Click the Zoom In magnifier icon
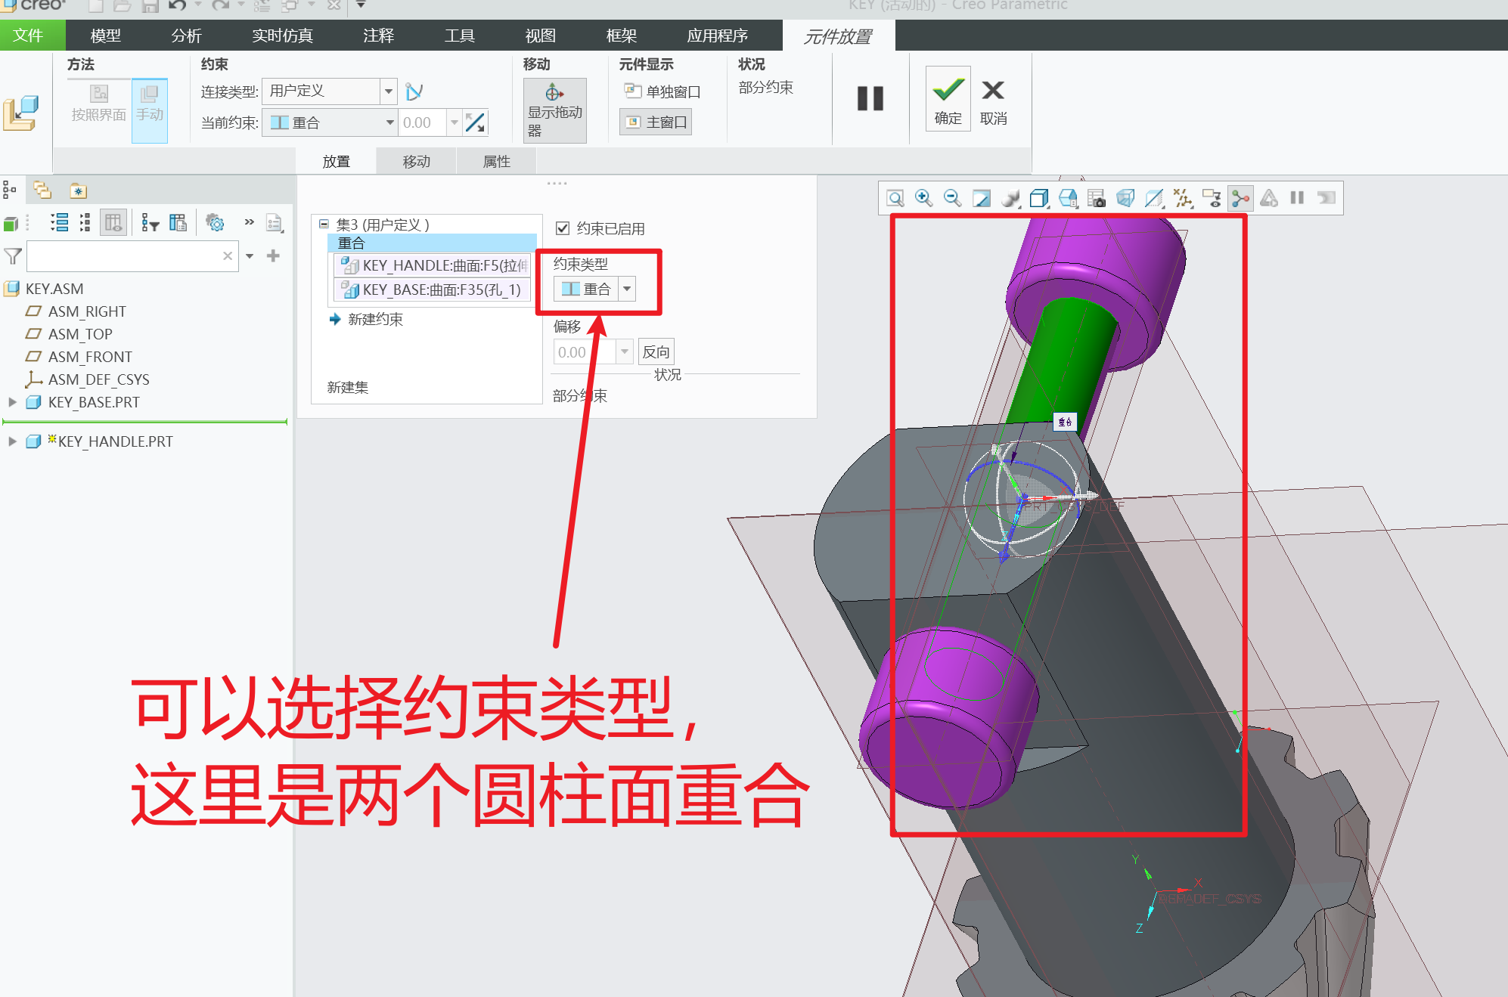The image size is (1508, 997). pos(923,198)
